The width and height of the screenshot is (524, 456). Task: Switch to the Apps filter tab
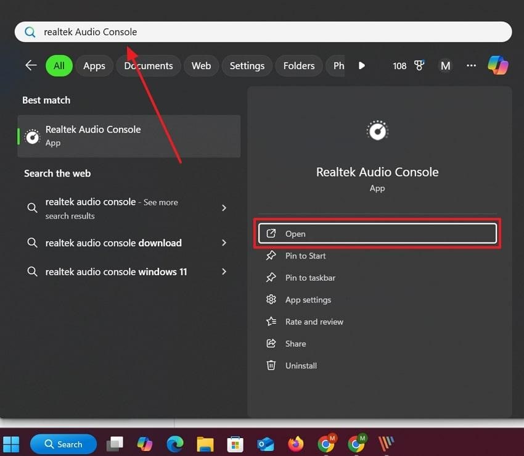[94, 65]
